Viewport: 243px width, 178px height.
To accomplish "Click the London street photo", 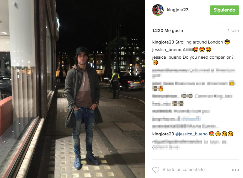I will pos(72,89).
